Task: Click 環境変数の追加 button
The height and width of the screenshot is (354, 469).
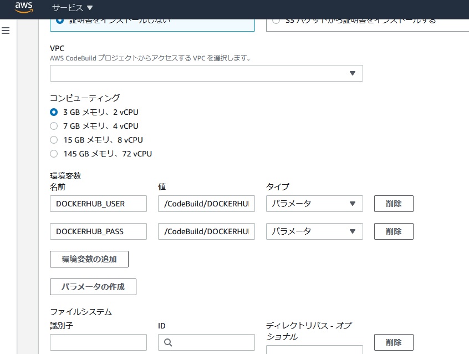Action: pos(89,259)
